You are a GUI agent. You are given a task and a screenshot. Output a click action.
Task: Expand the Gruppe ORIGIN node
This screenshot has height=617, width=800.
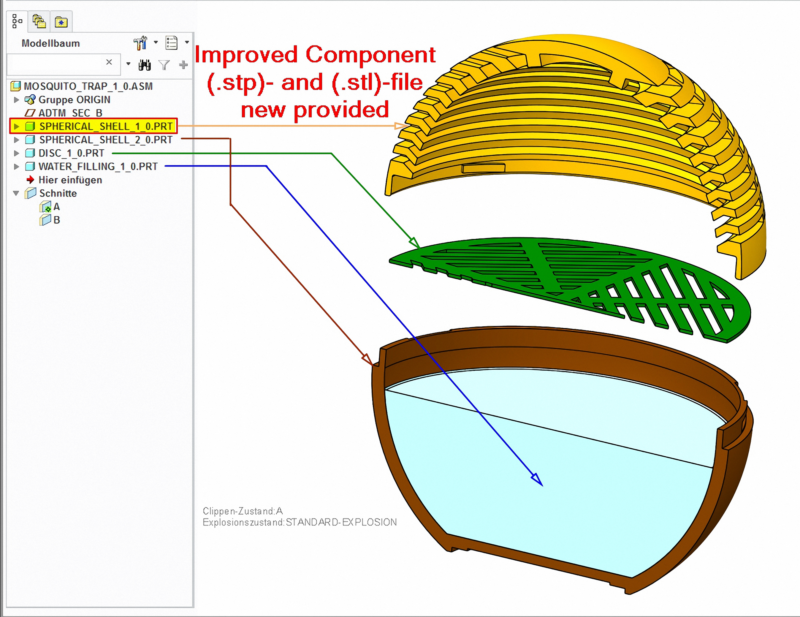click(x=16, y=100)
